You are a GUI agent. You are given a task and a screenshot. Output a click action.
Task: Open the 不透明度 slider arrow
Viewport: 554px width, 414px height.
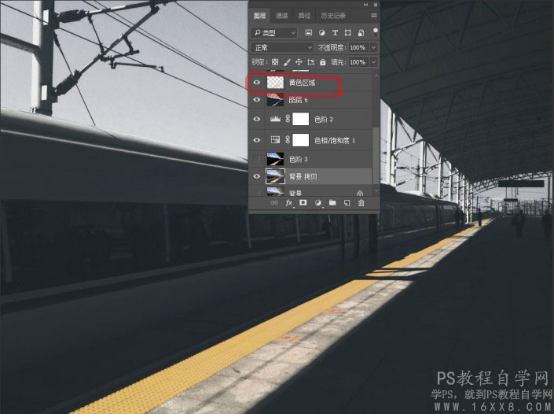[374, 47]
